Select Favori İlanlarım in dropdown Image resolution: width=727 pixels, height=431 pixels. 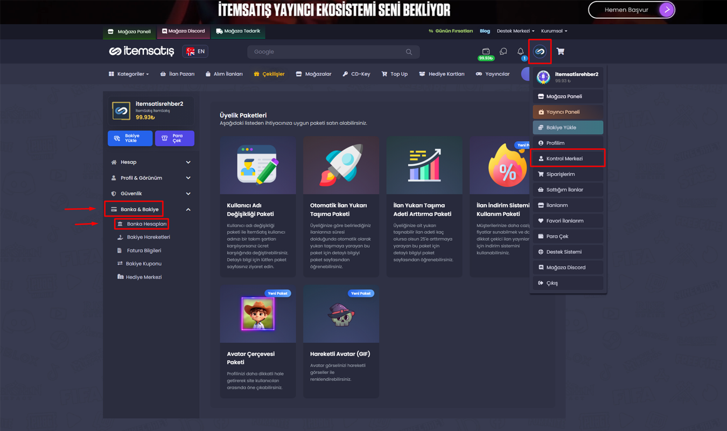tap(568, 221)
